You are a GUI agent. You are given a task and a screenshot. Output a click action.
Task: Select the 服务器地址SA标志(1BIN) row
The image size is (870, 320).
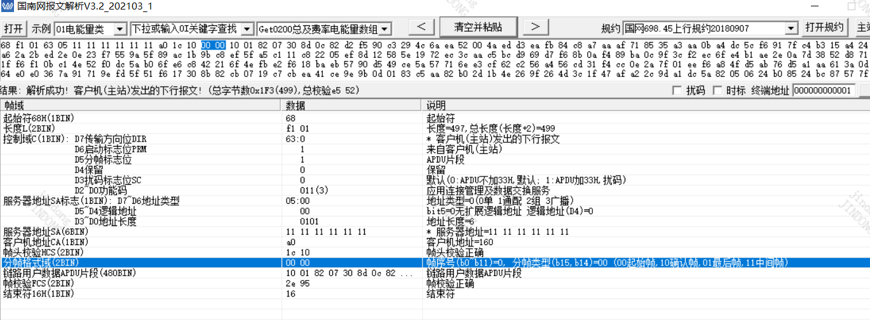[x=435, y=201]
